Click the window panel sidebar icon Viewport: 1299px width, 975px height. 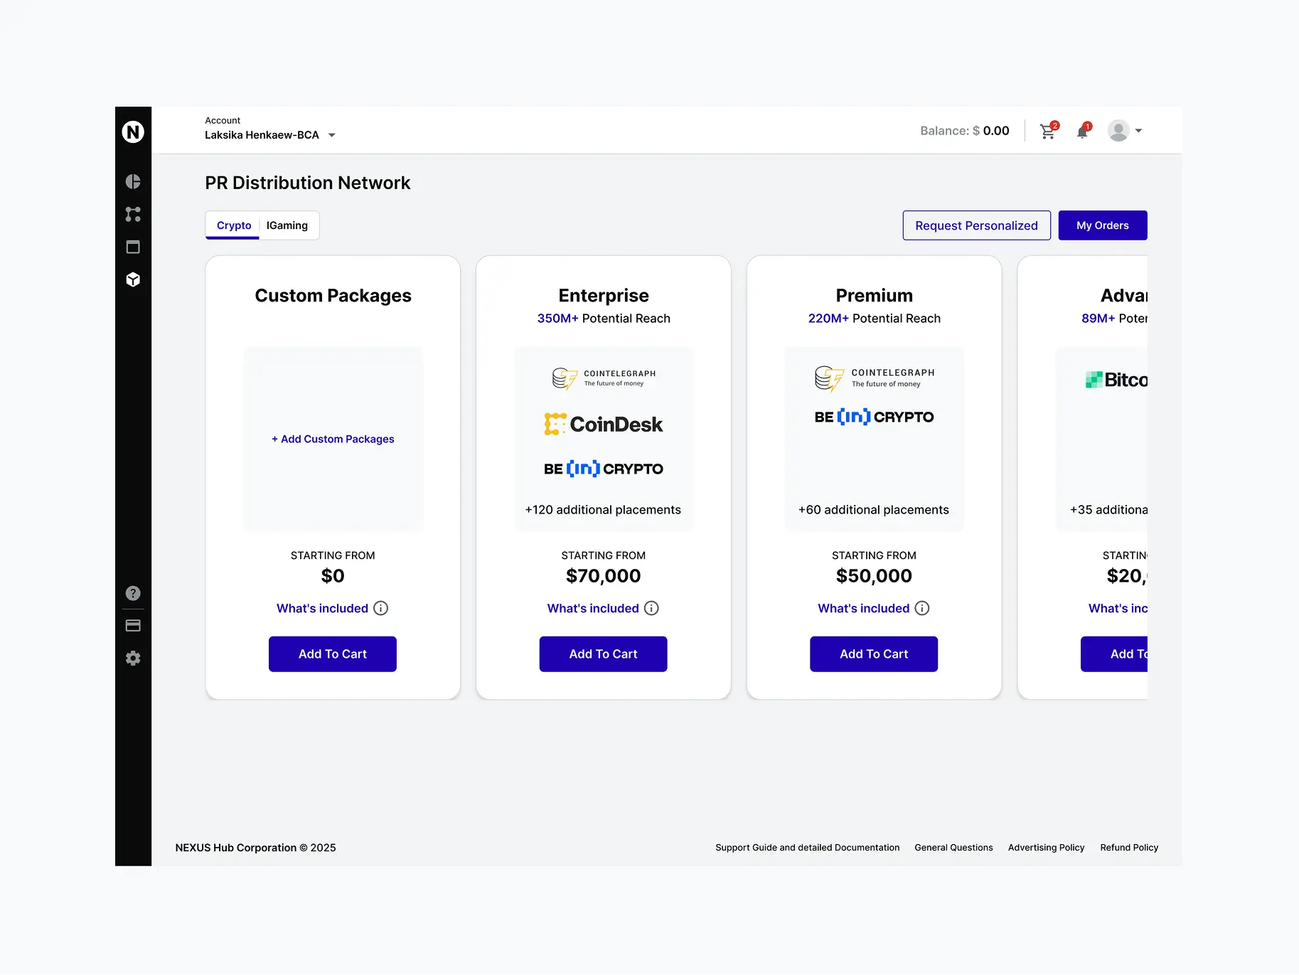[x=133, y=247]
